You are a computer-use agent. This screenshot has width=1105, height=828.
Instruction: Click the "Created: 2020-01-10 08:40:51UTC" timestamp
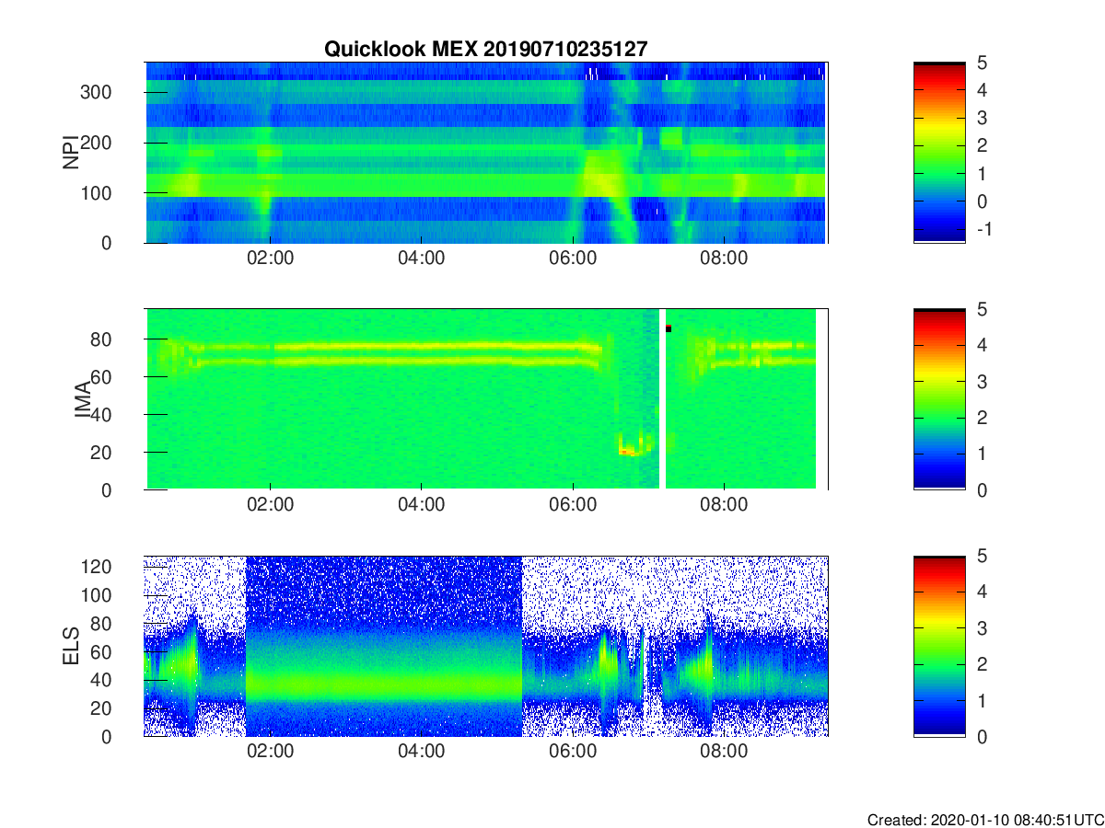[x=984, y=820]
